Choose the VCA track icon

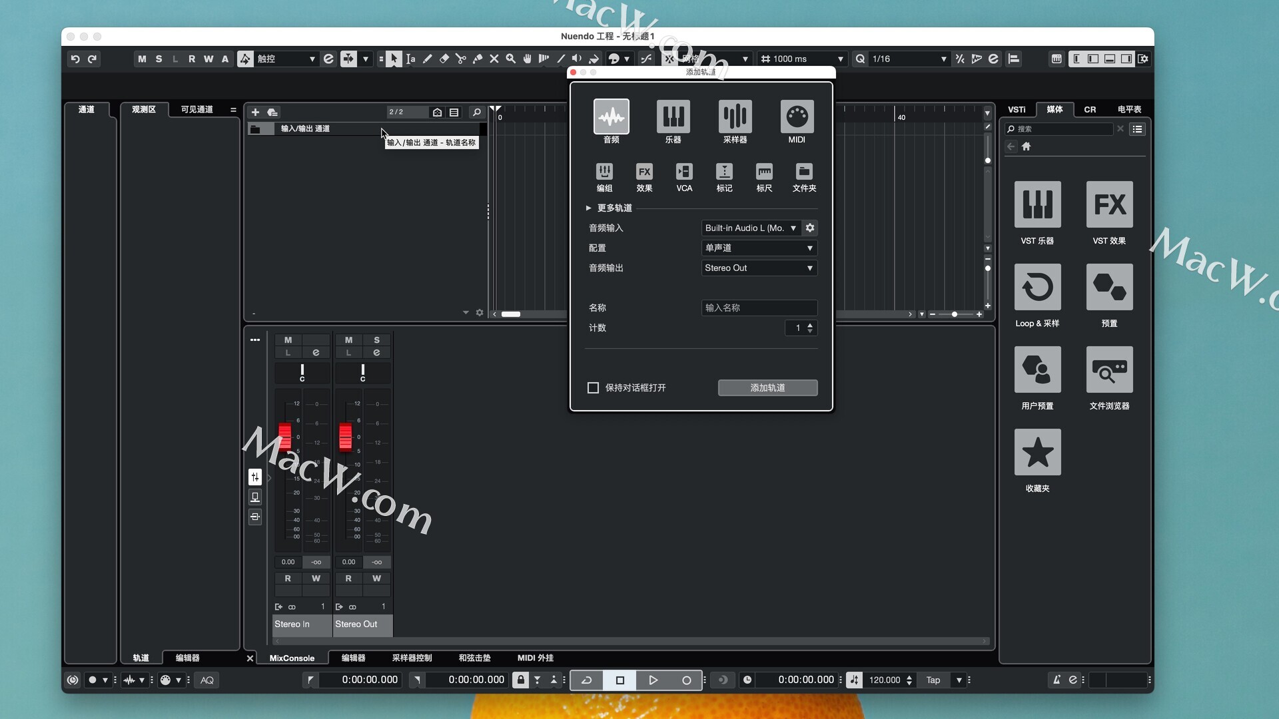[684, 172]
